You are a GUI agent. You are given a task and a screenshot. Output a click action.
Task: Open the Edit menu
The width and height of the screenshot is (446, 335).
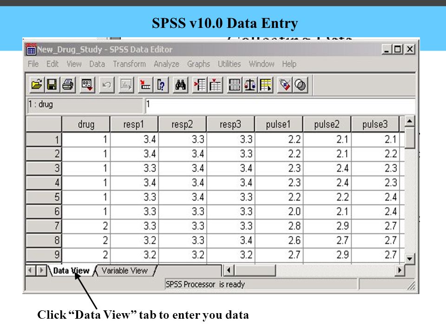(52, 64)
